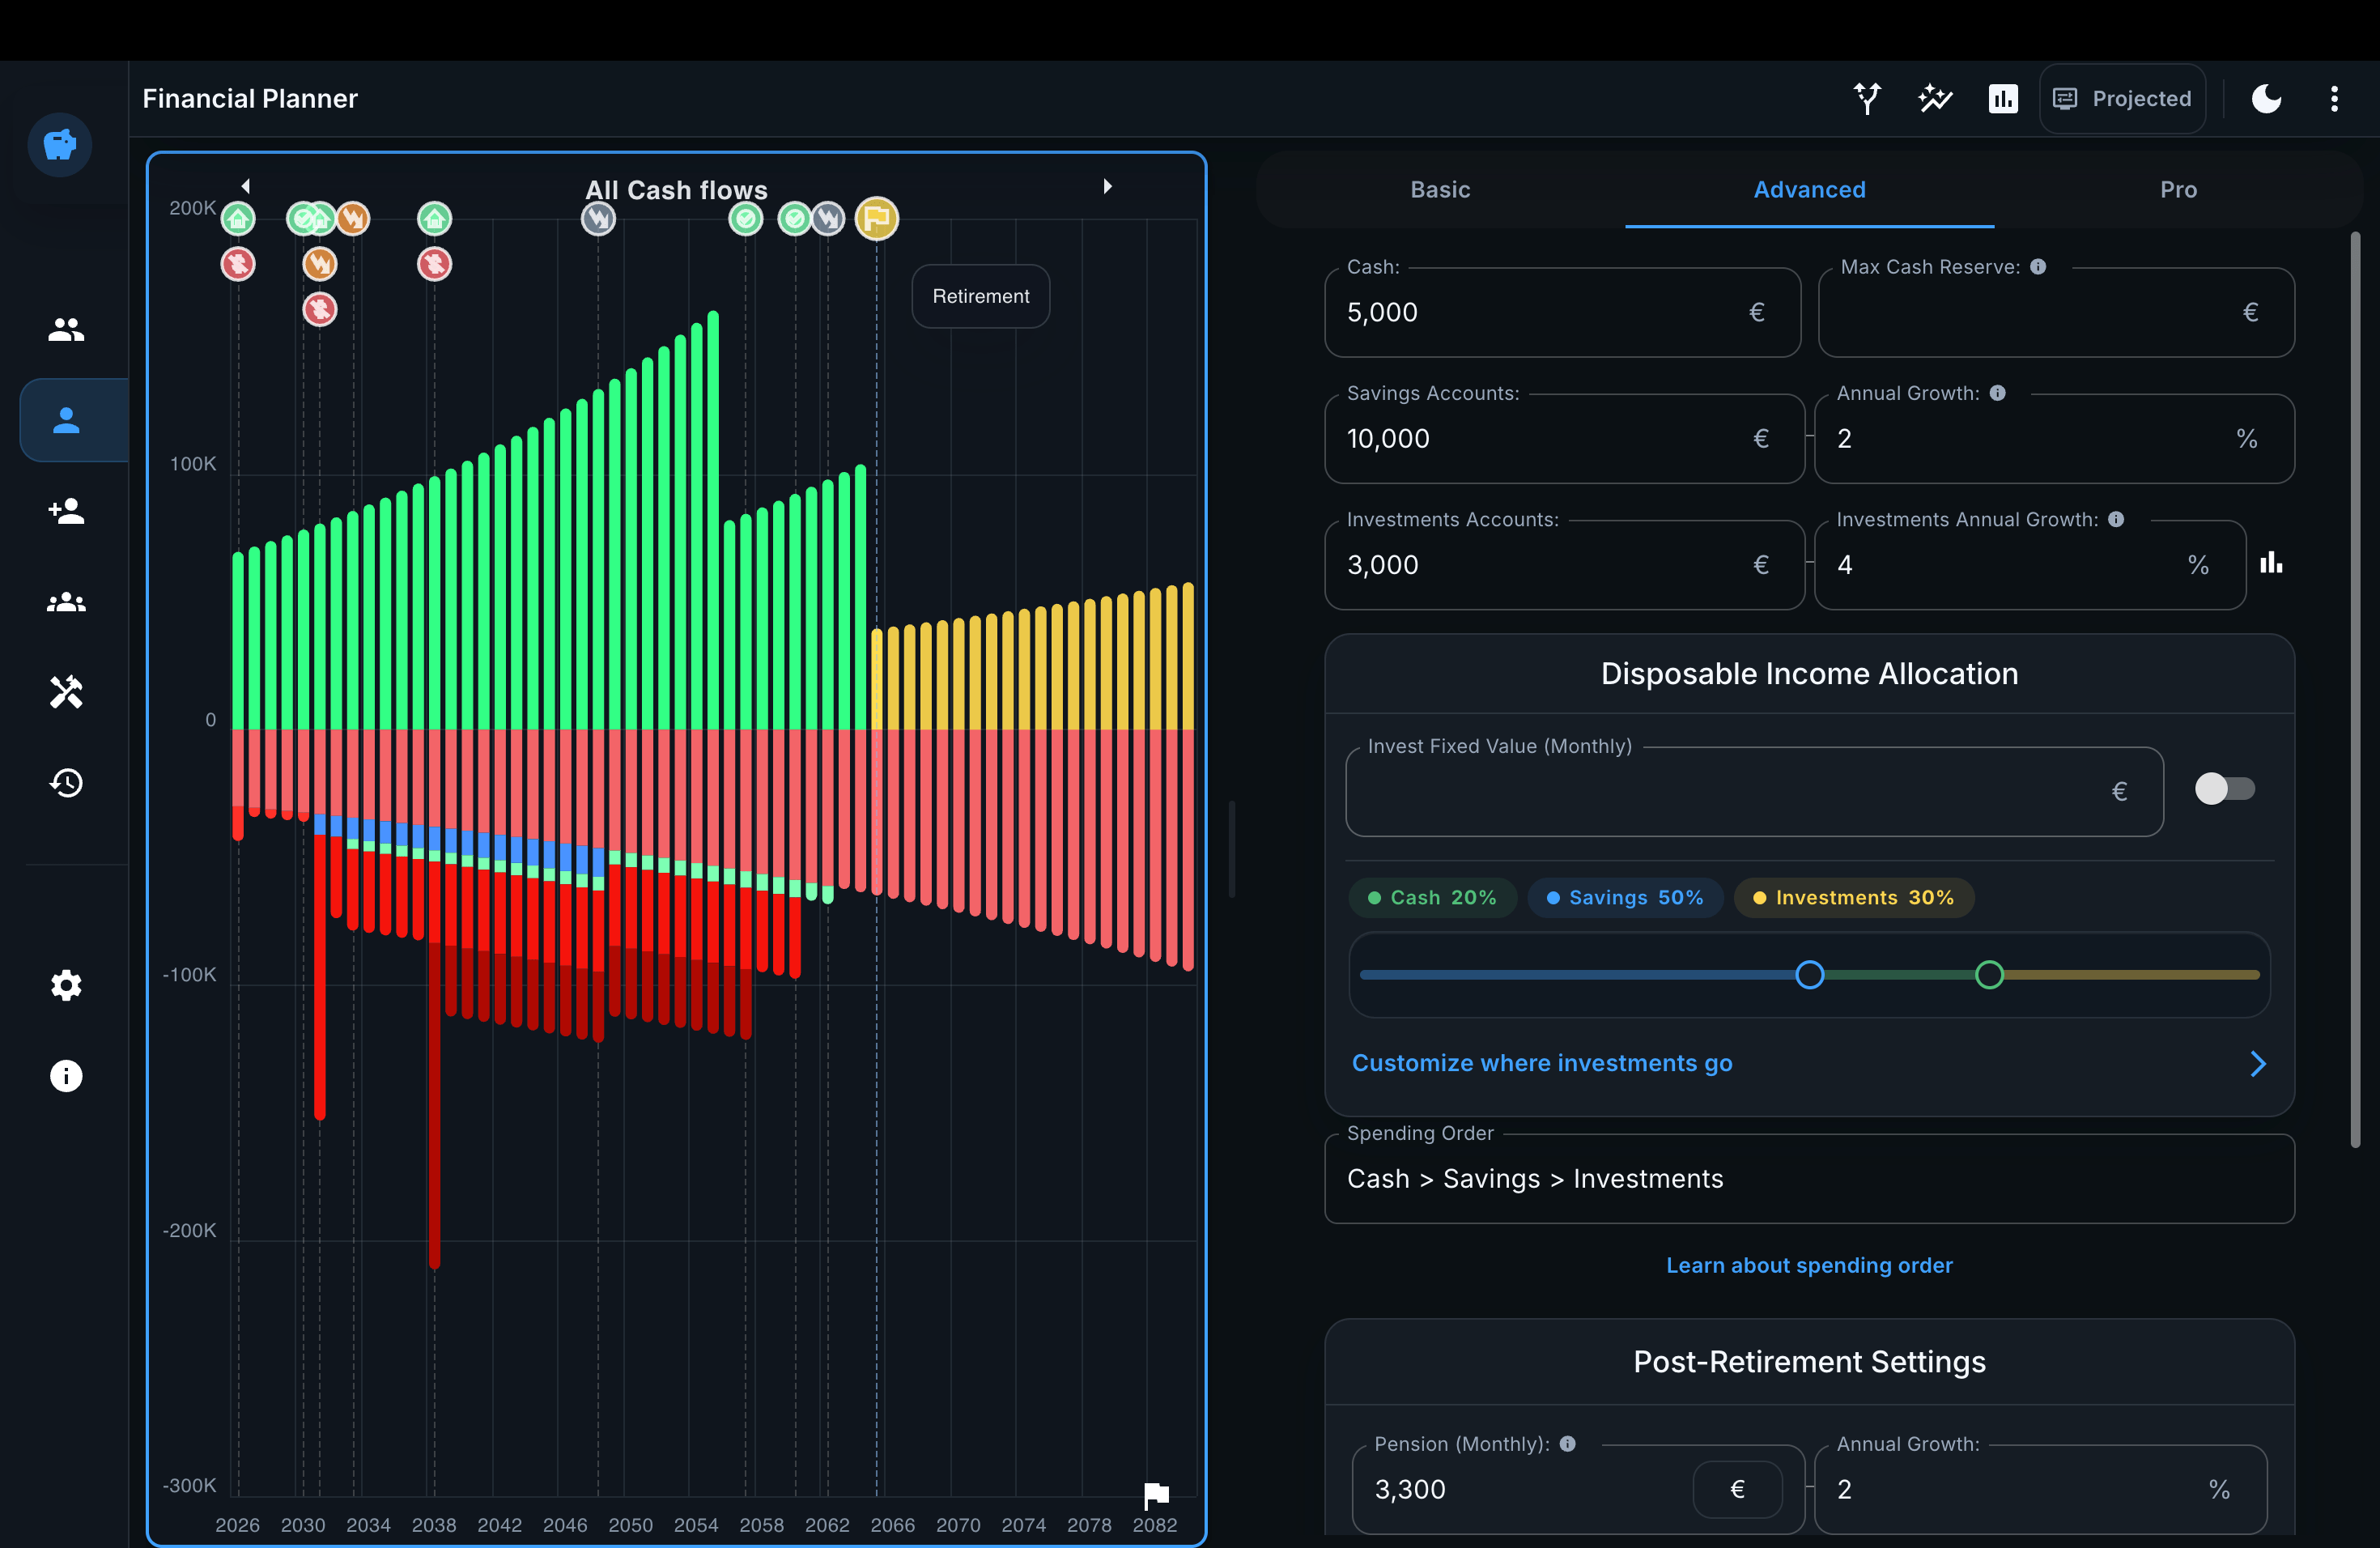Click info icon beside Pension (Monthly)
The height and width of the screenshot is (1548, 2380).
tap(1567, 1444)
